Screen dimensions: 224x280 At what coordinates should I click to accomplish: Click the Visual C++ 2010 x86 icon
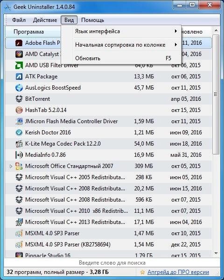(19, 211)
